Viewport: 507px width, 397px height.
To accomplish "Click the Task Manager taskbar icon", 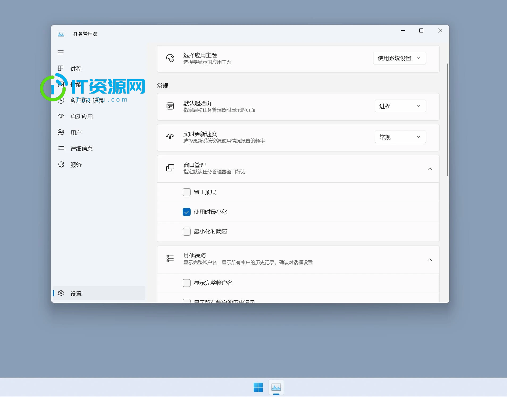I will pos(276,387).
